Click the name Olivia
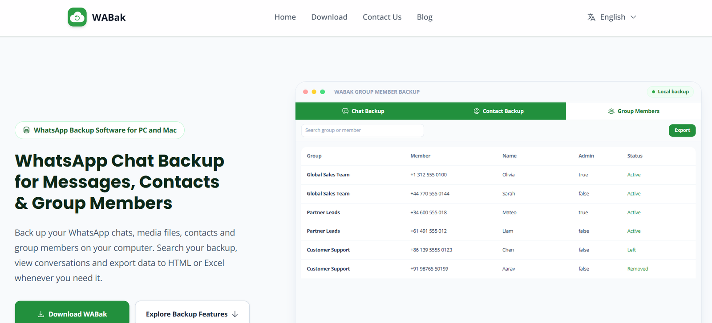This screenshot has height=323, width=712. tap(509, 175)
